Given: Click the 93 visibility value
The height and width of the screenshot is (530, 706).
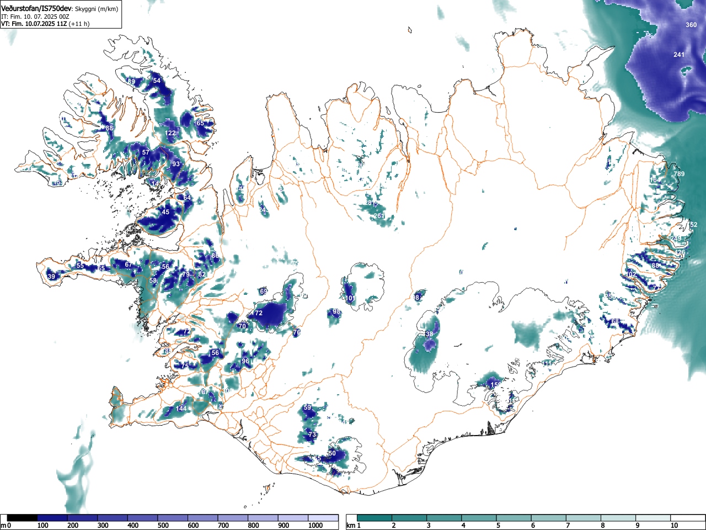Looking at the screenshot, I should click(x=176, y=164).
